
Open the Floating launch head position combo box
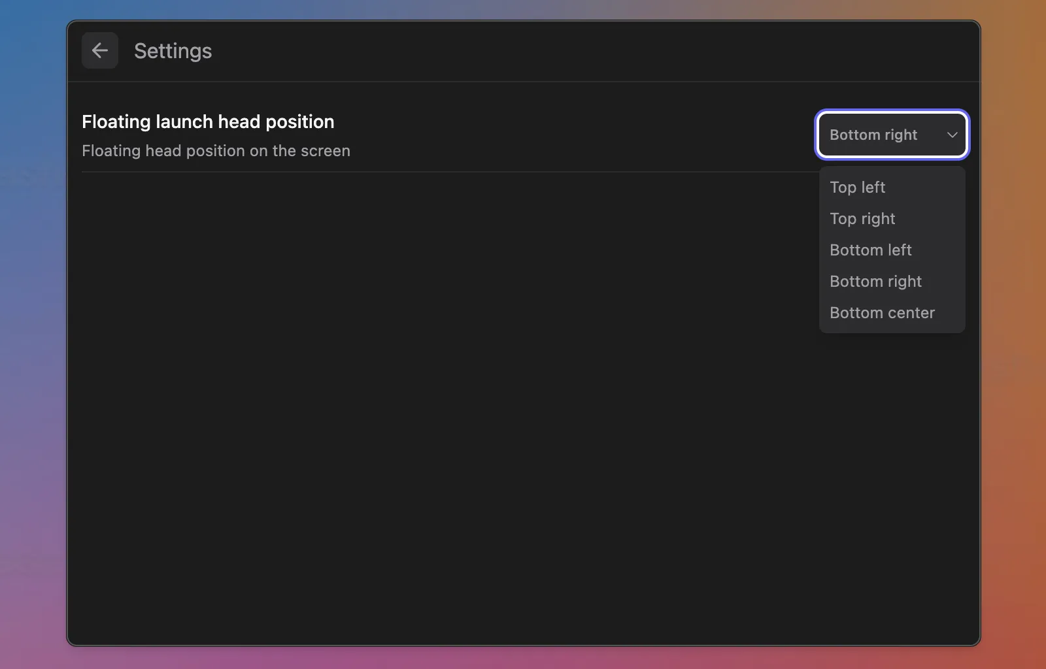pyautogui.click(x=892, y=135)
